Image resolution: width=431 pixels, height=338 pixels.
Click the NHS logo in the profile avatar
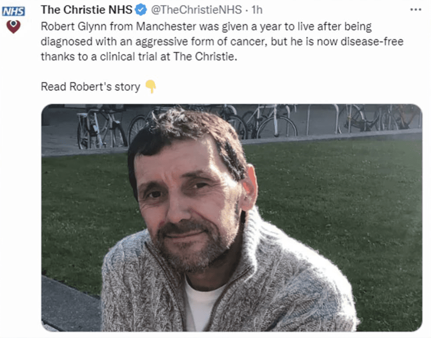pos(13,11)
